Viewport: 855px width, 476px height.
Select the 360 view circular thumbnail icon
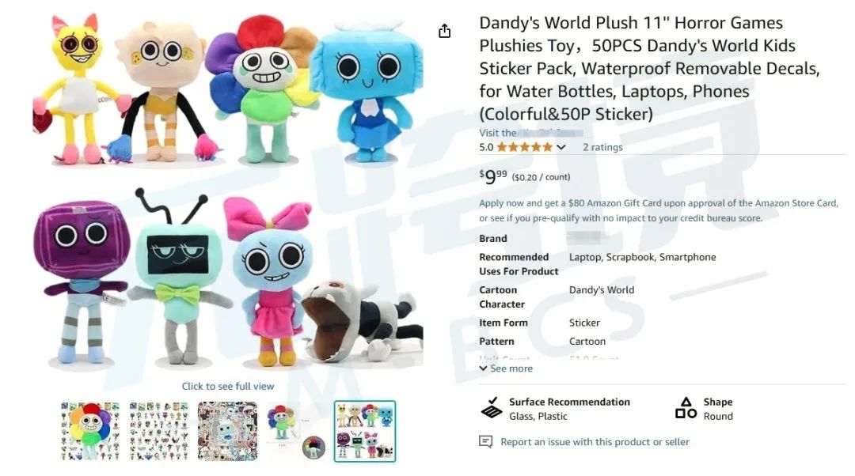tap(313, 448)
